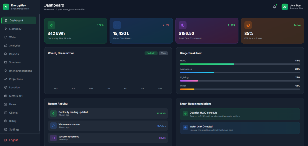Click the Reports document icon
This screenshot has width=308, height=146.
tap(6, 54)
